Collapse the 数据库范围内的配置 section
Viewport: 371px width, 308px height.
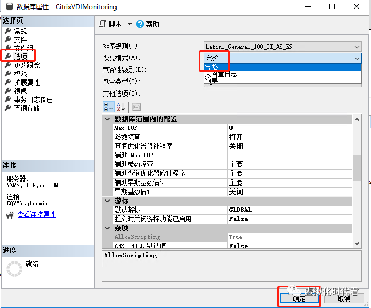(x=107, y=119)
